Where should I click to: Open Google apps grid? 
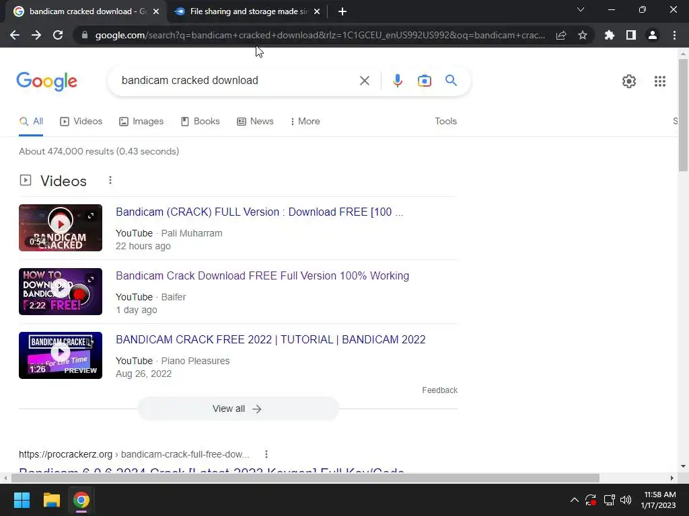pyautogui.click(x=660, y=81)
